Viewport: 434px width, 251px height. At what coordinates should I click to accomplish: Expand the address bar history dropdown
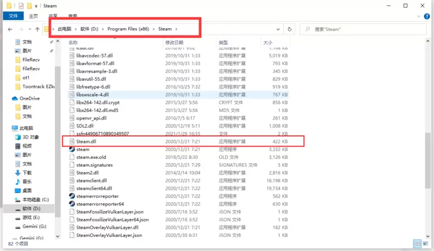point(278,29)
